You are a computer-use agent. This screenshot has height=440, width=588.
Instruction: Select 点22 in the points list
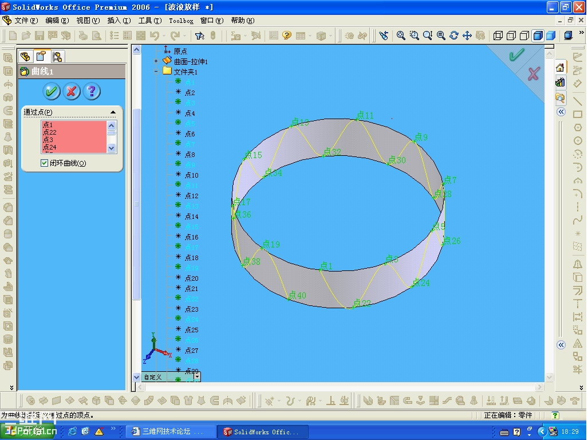coord(49,132)
